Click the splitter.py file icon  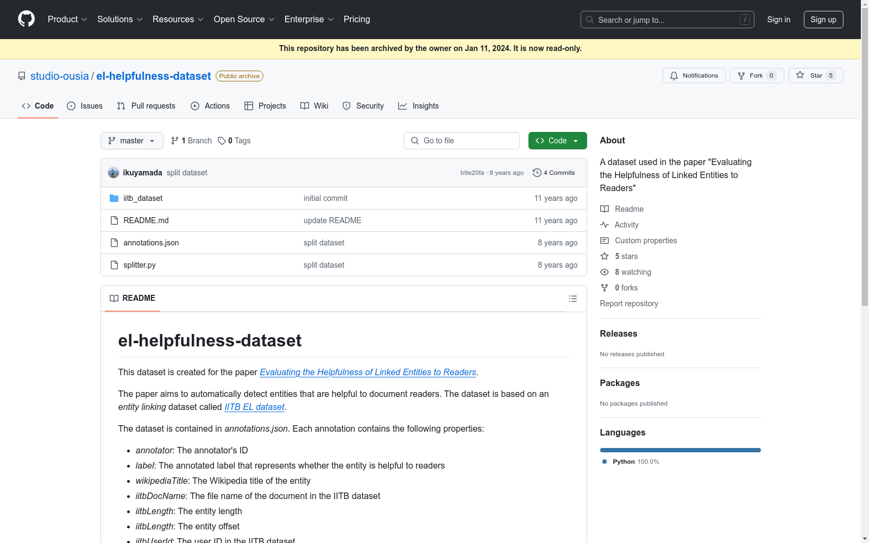tap(114, 265)
